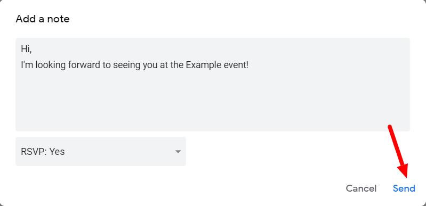This screenshot has height=206, width=426.
Task: Click the word "event!" in the note
Action: click(236, 65)
